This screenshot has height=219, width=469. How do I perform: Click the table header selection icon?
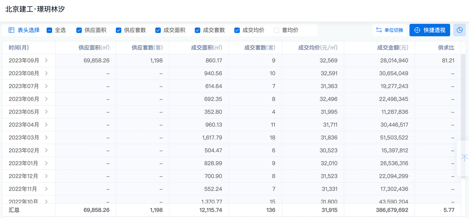tap(11, 30)
